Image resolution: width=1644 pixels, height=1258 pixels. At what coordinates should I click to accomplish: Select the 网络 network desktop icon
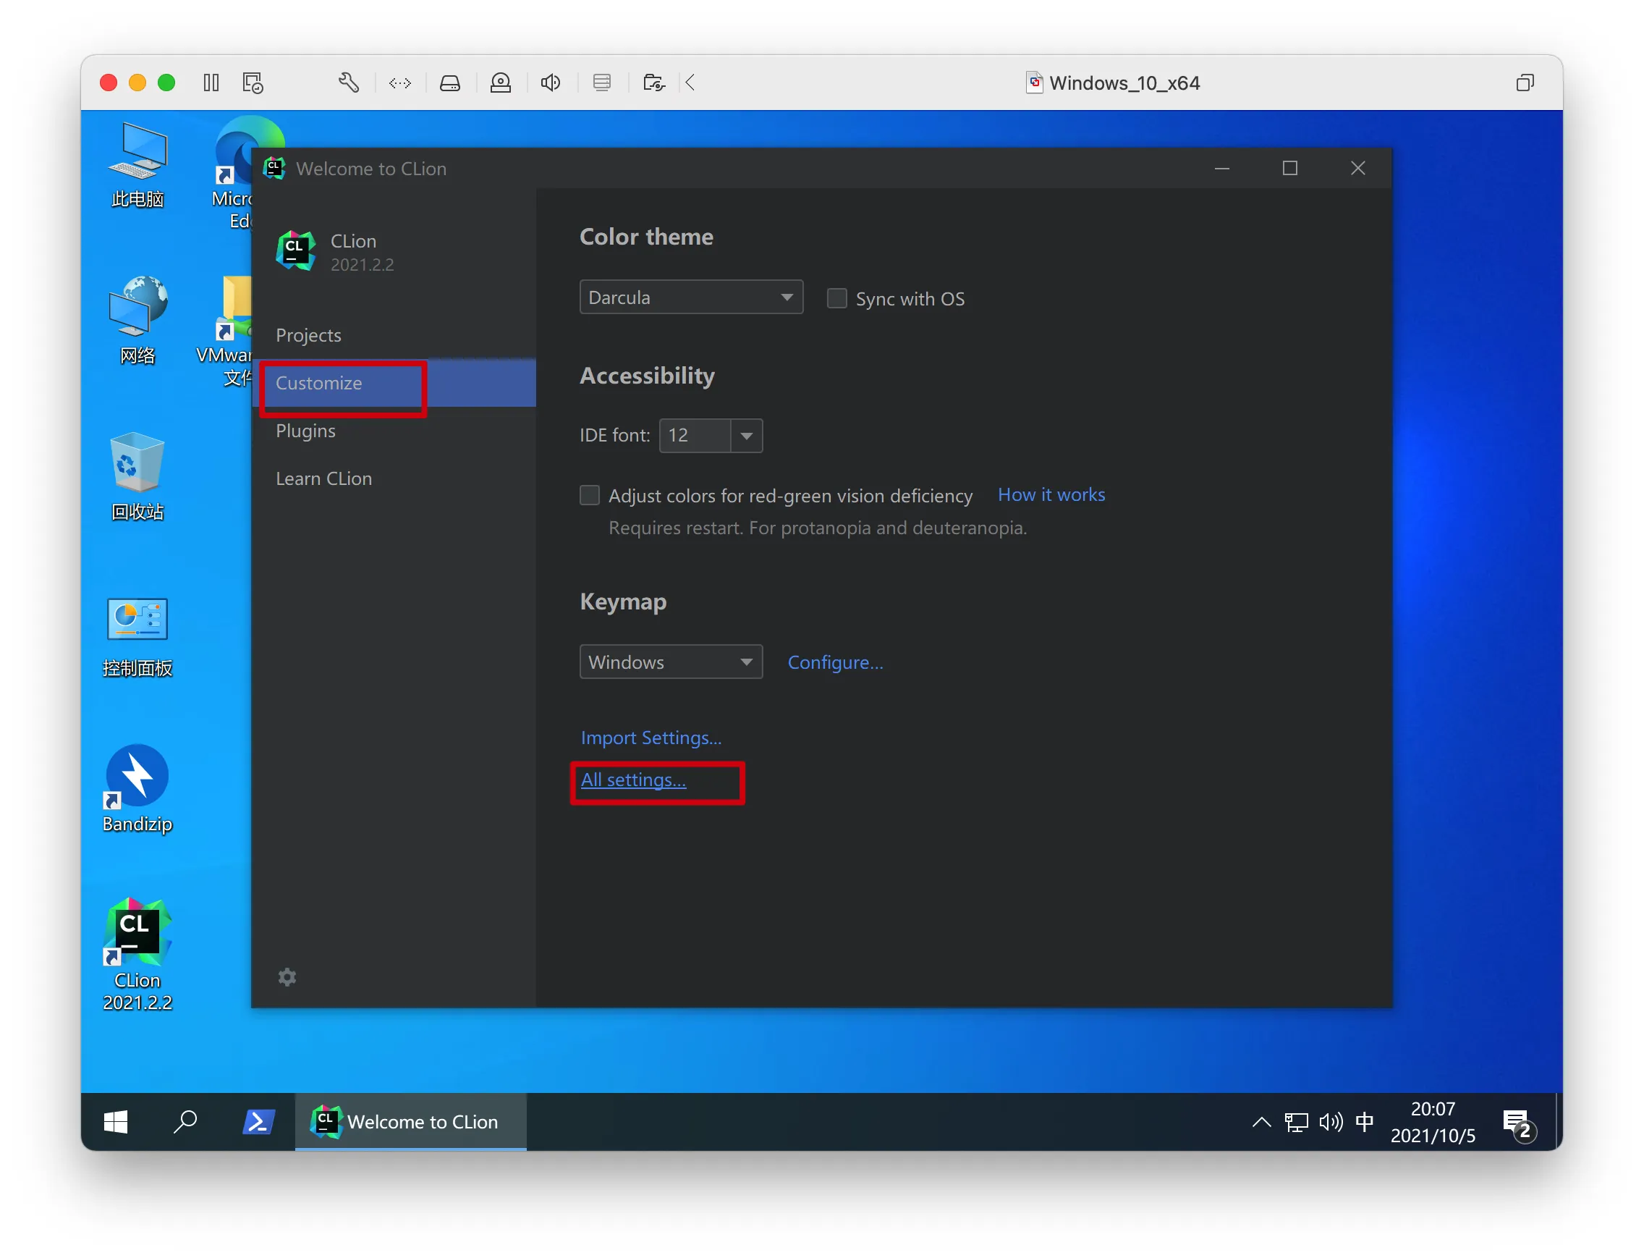[137, 321]
